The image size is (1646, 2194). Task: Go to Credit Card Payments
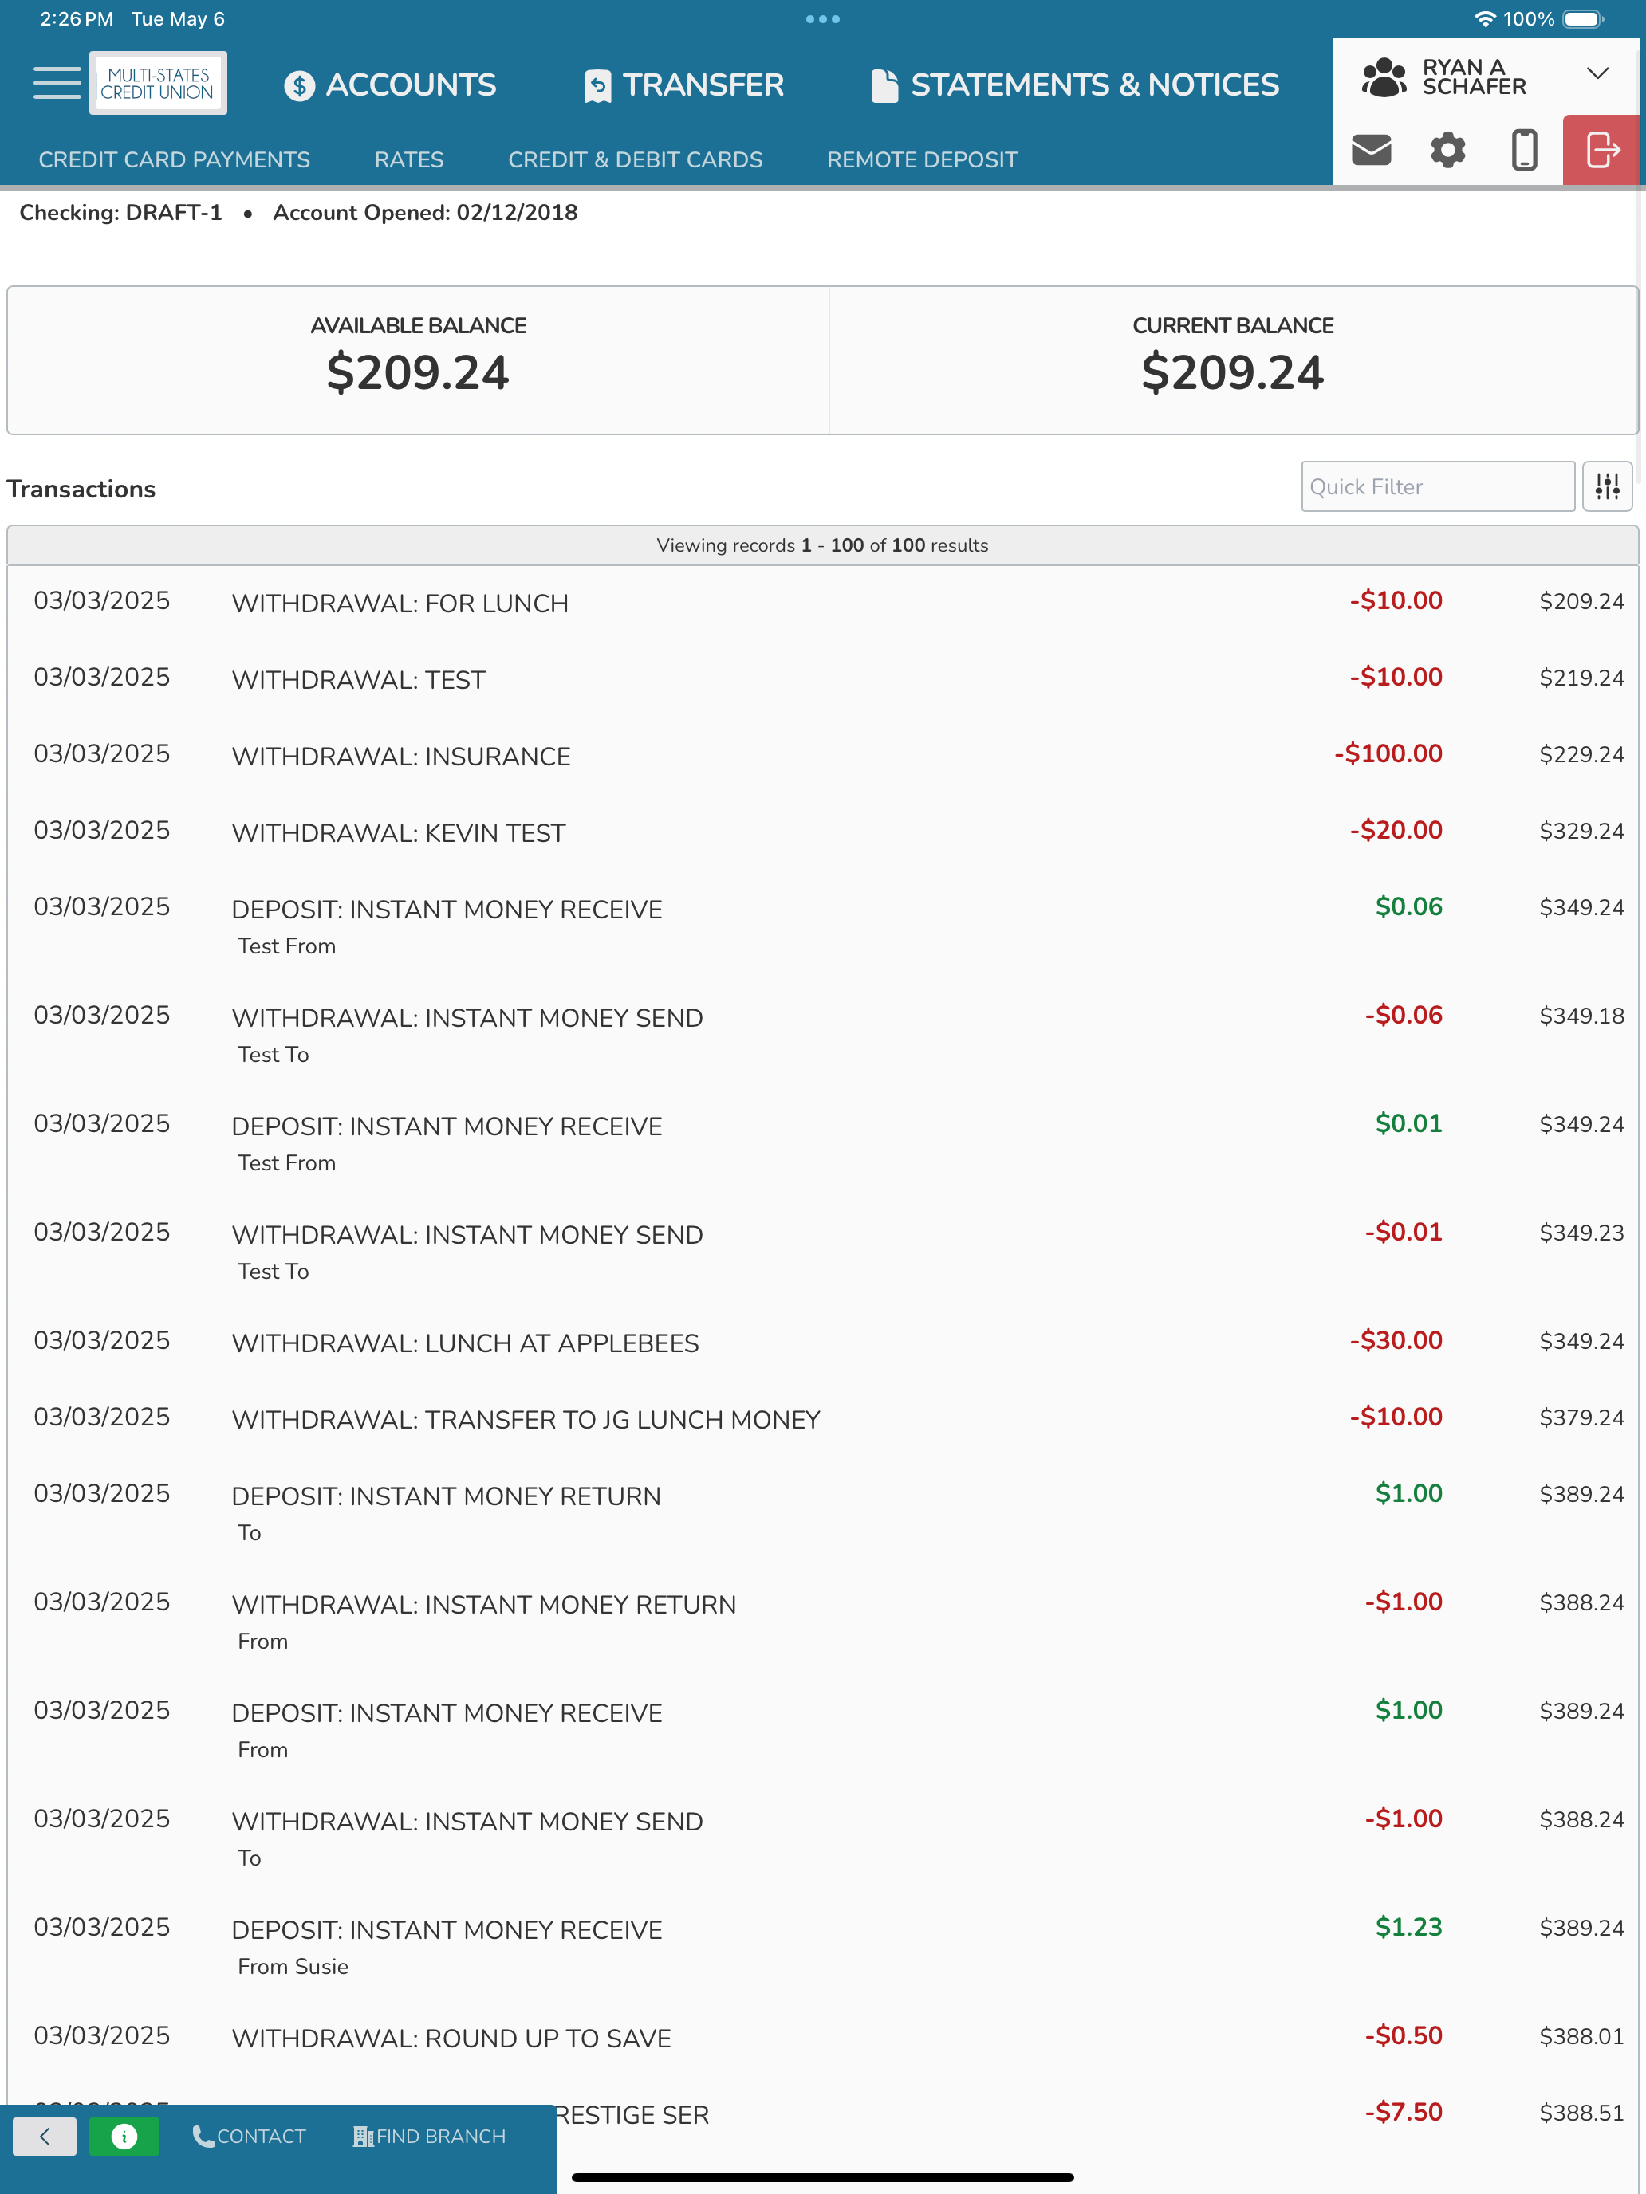click(x=175, y=159)
